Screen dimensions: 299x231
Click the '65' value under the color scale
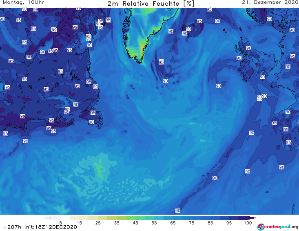tap(173, 223)
